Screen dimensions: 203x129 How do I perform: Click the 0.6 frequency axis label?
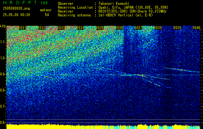coord(3,123)
